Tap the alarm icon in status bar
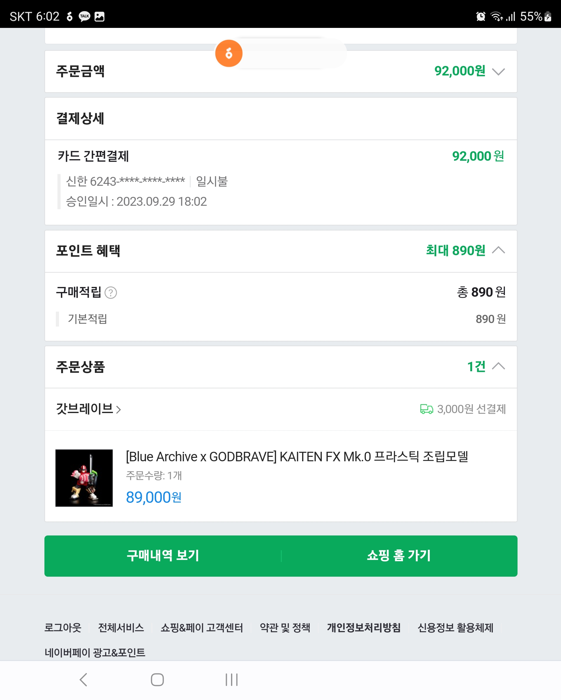 click(x=480, y=16)
